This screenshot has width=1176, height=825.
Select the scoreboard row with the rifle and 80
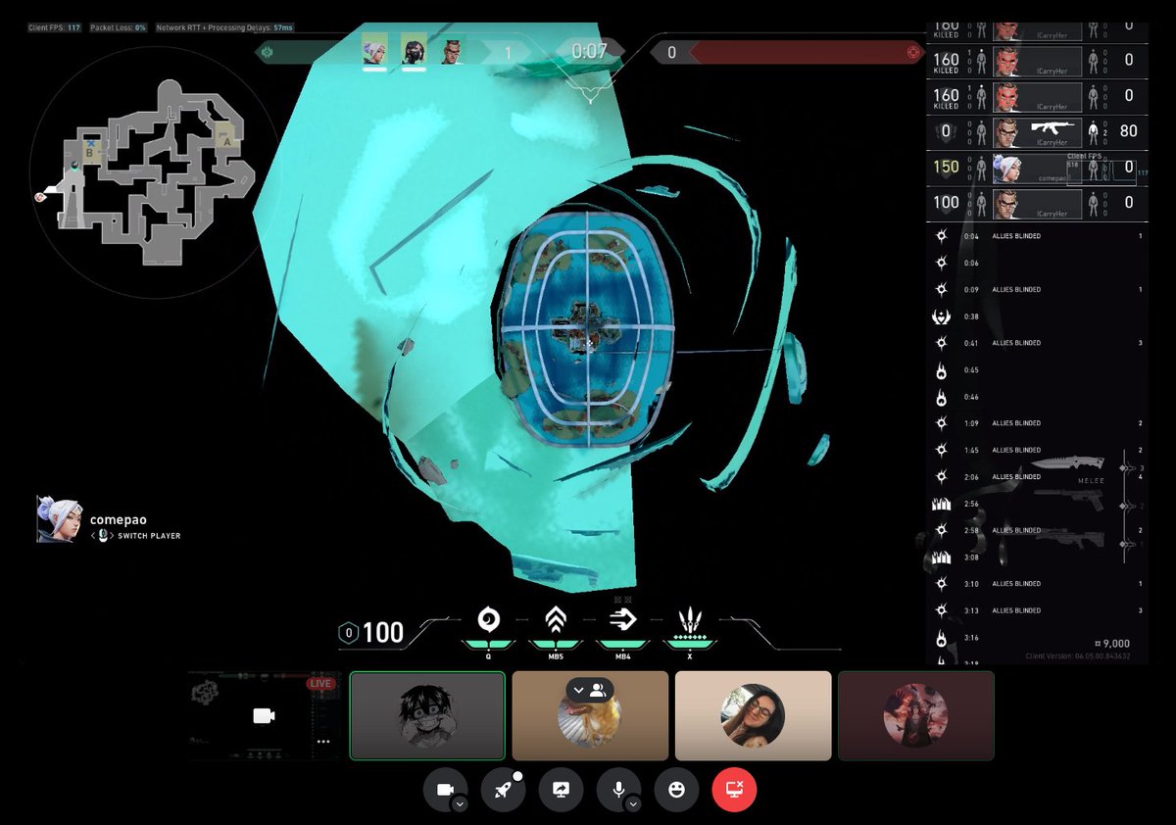[1035, 131]
